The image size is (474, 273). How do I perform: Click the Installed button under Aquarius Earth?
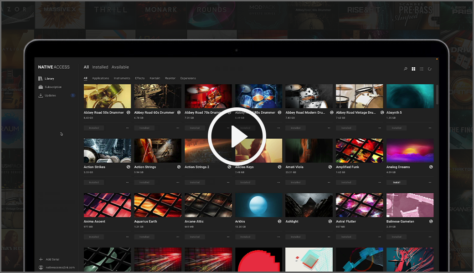[x=144, y=237]
